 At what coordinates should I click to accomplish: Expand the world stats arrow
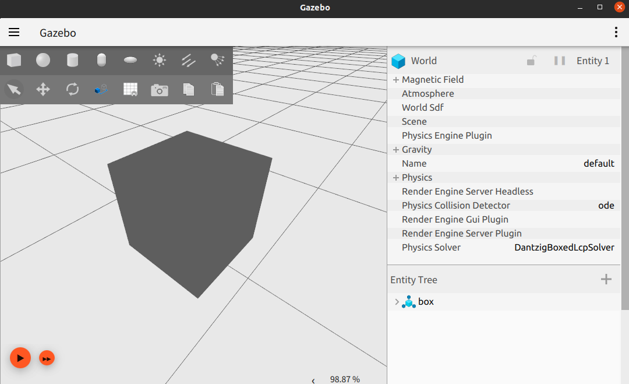pyautogui.click(x=313, y=381)
